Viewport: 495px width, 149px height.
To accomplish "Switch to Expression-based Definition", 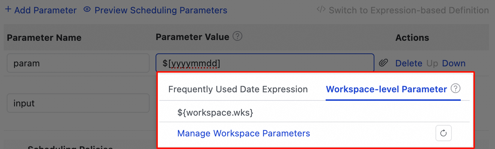I will click(409, 10).
